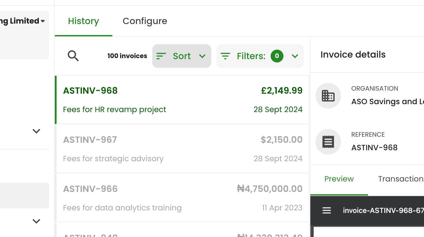Click 'Fees for data analytics training' description
This screenshot has width=424, height=237.
(122, 208)
